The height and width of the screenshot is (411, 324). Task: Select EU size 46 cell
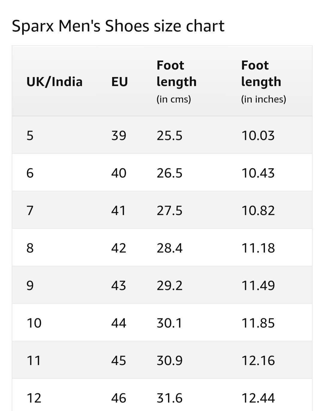pyautogui.click(x=119, y=398)
